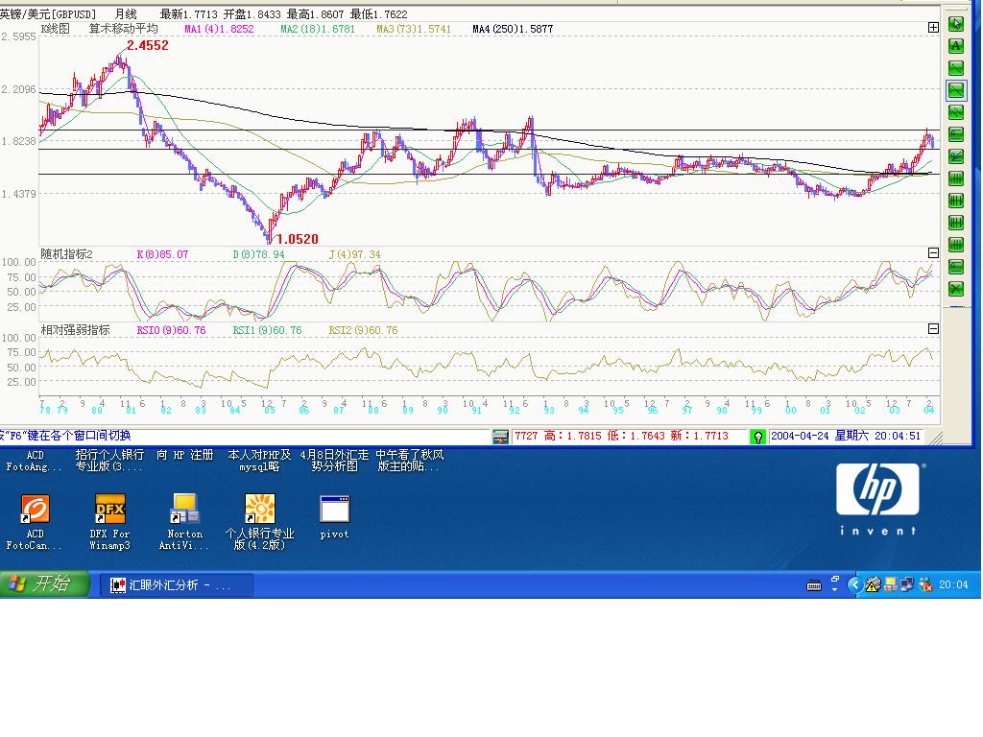Screen dimensions: 983x737
Task: Select 本人对PHP及mysql略 desktop label
Action: click(259, 461)
